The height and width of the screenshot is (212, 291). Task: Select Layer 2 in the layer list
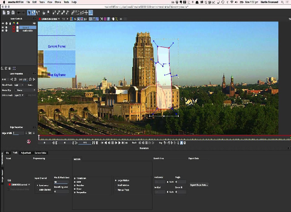(28, 27)
